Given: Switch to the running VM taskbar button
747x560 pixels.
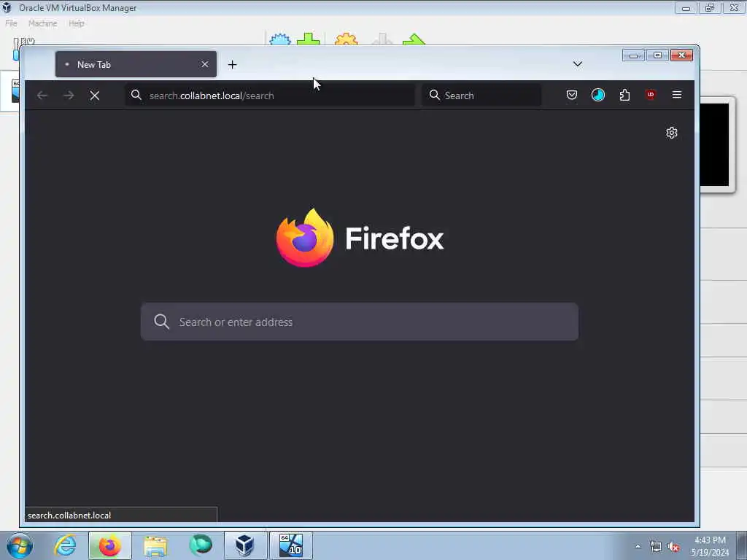Looking at the screenshot, I should pos(291,545).
